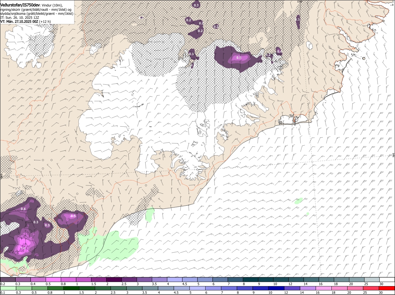Pick darkest purple upper swatch between 2 and 2.5
Image resolution: width=395 pixels, height=295 pixels.
click(114, 280)
